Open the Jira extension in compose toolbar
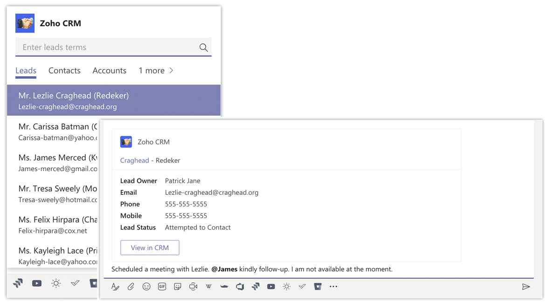Viewport: 547px width, 305px height. click(256, 286)
